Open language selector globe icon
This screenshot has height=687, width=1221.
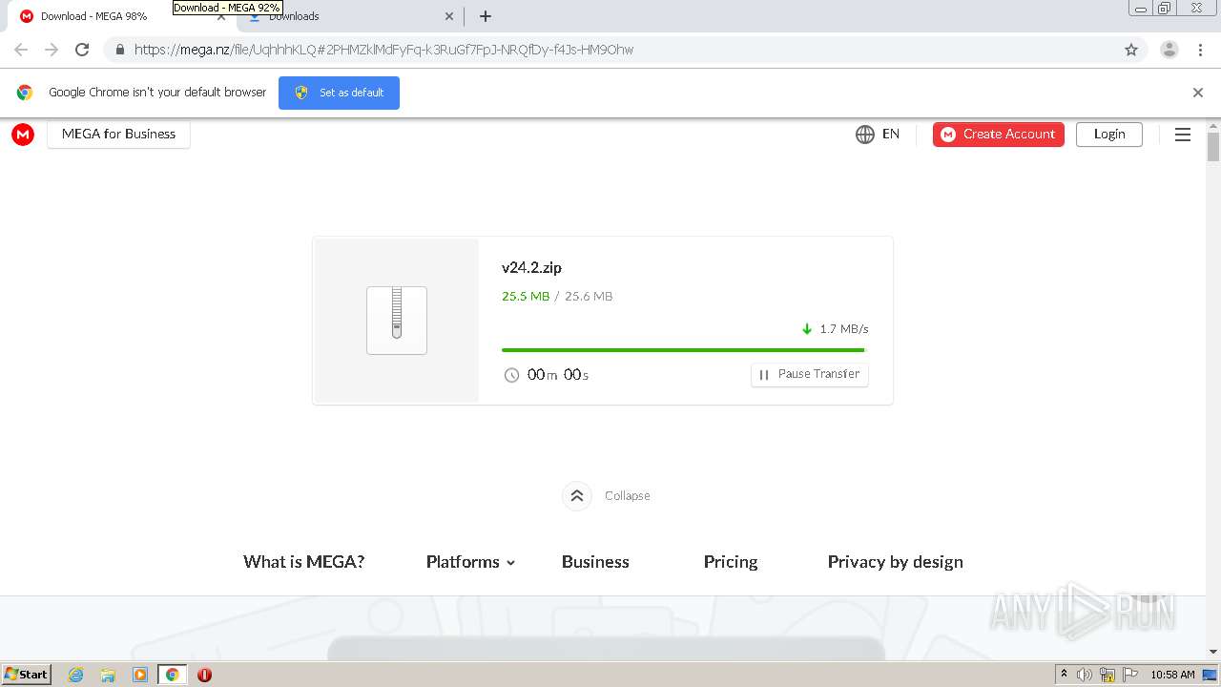point(865,135)
